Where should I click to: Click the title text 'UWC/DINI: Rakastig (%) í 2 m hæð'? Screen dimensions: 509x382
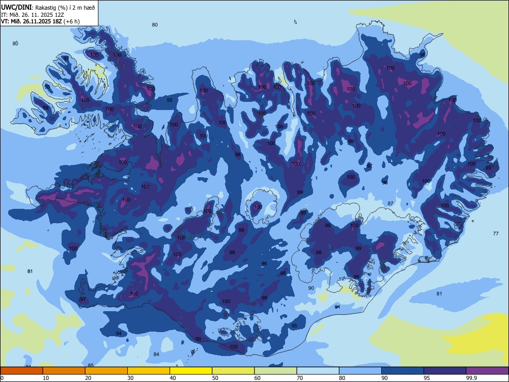[x=48, y=8]
